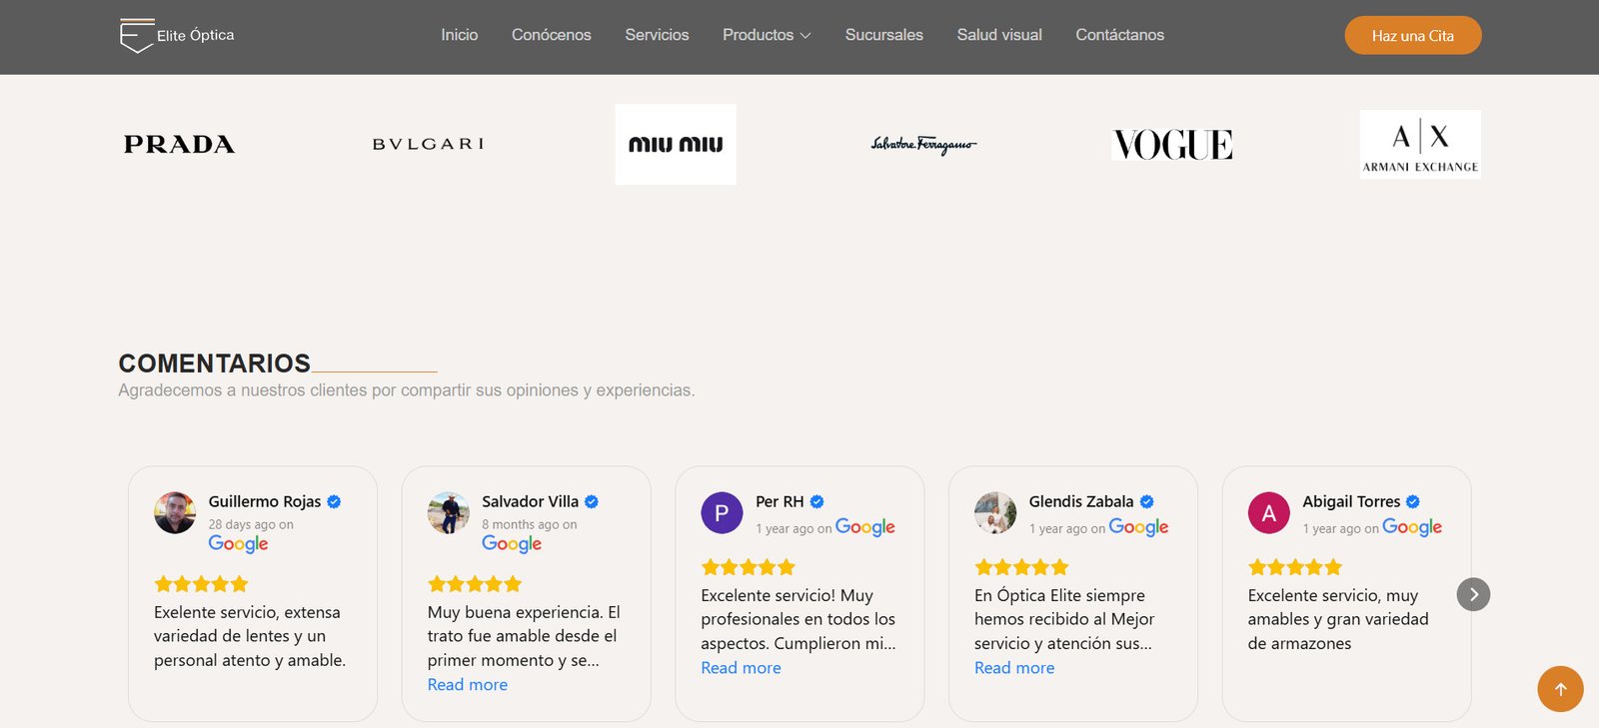Navigate to Sucursales page
The width and height of the screenshot is (1599, 728).
[884, 35]
